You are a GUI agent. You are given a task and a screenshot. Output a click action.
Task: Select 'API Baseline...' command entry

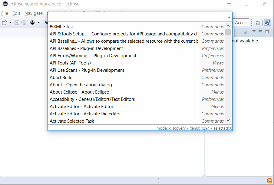click(x=137, y=41)
